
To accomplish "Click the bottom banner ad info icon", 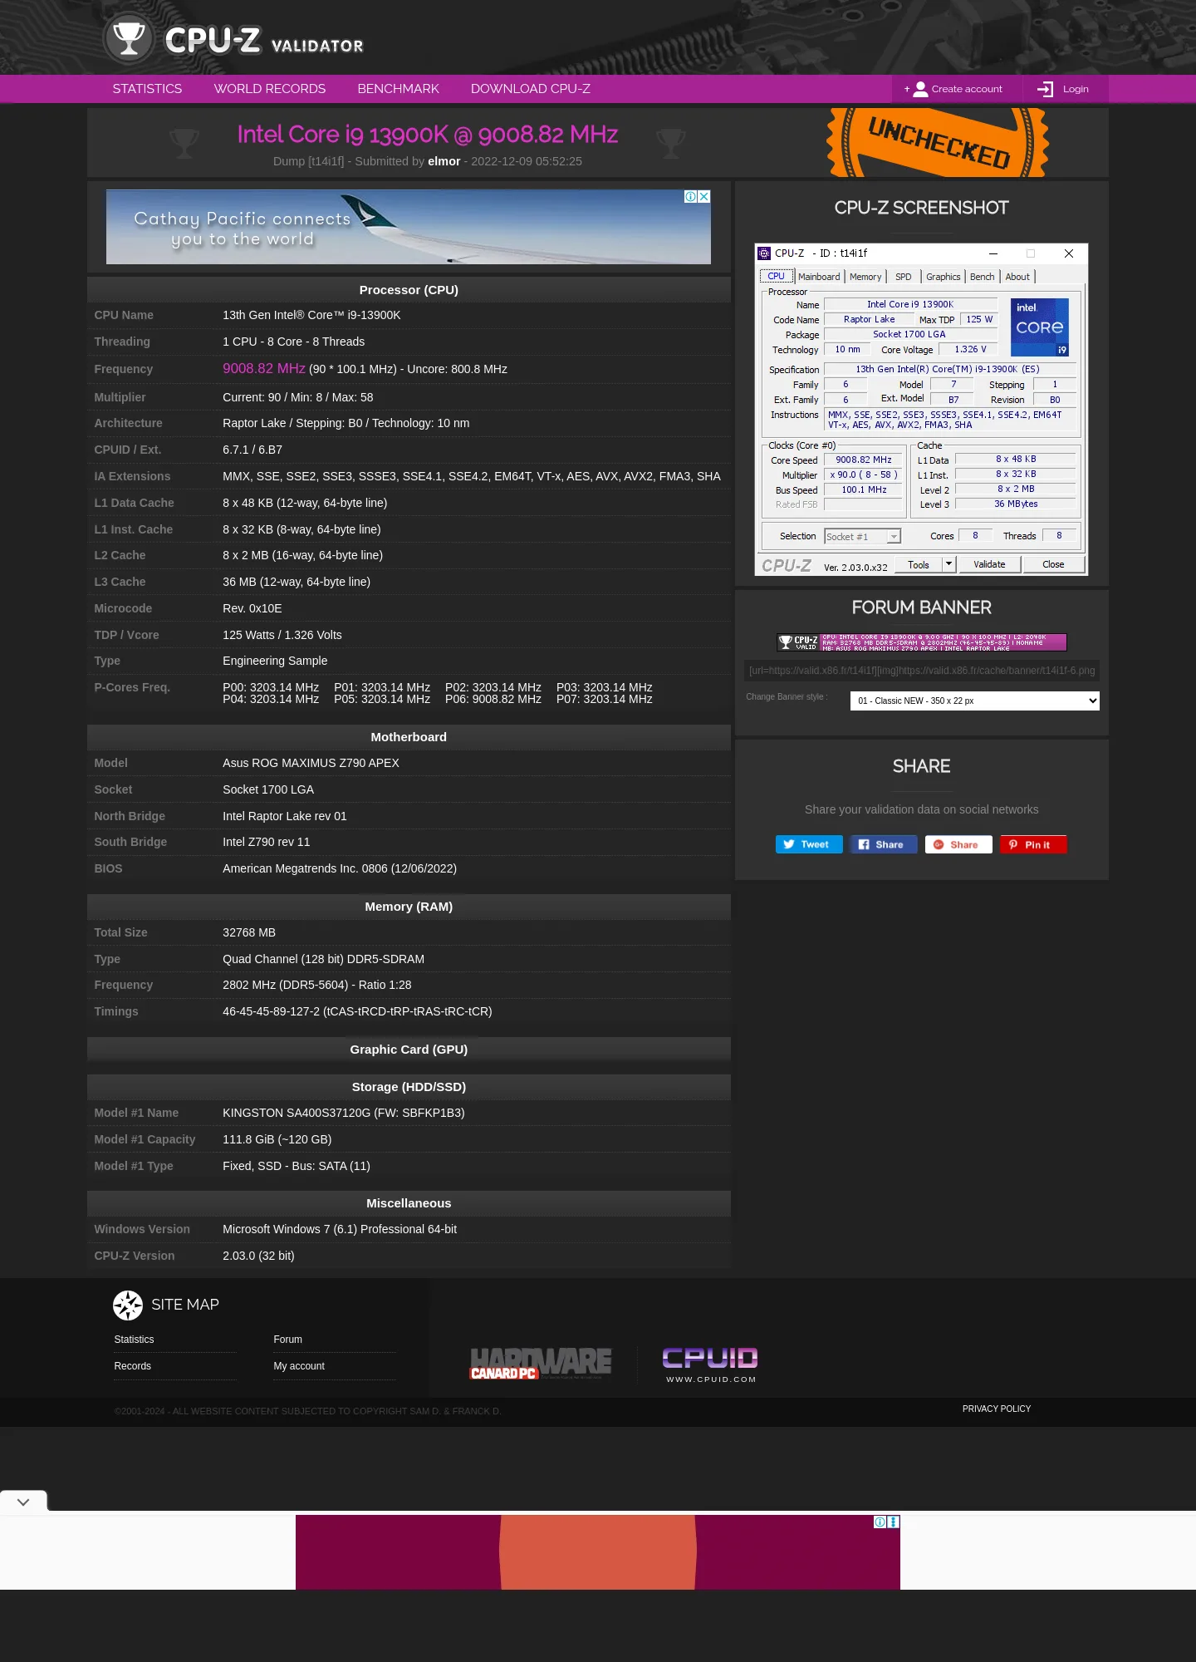I will [x=880, y=1522].
